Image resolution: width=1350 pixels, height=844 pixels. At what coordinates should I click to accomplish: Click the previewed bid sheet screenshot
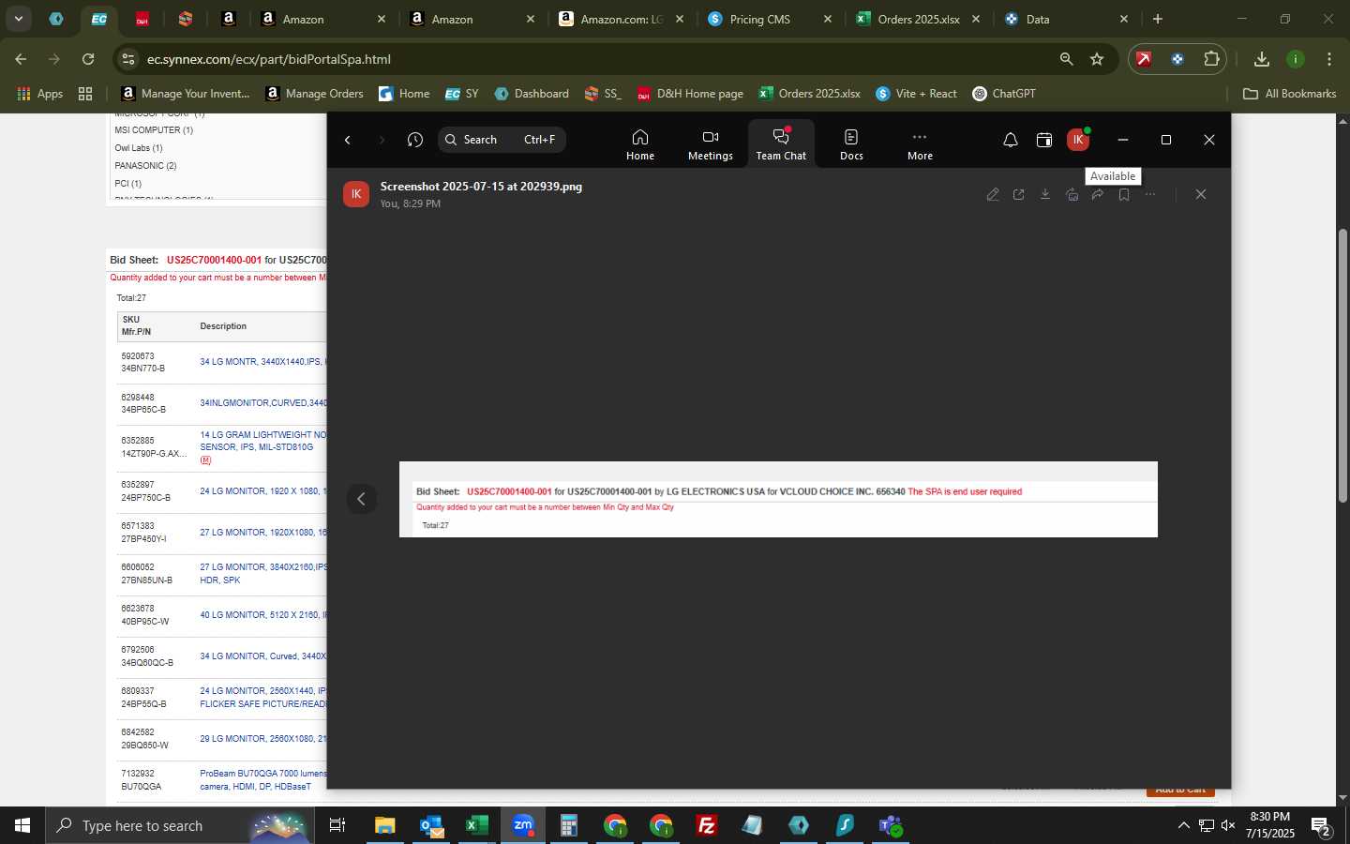click(778, 499)
